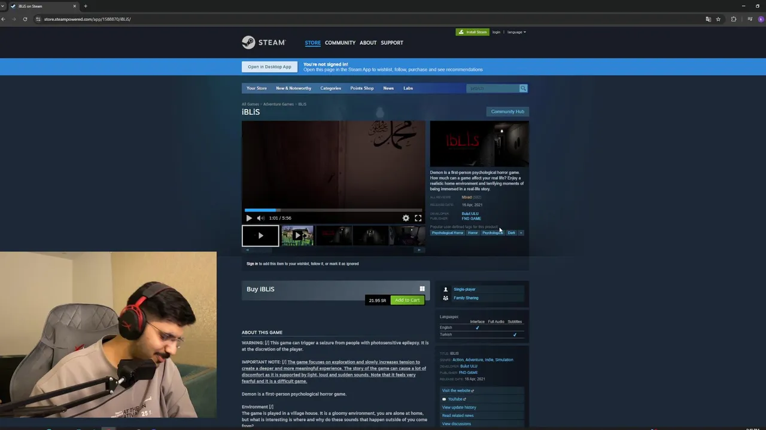Open the browser extensions puzzle icon

[x=734, y=19]
